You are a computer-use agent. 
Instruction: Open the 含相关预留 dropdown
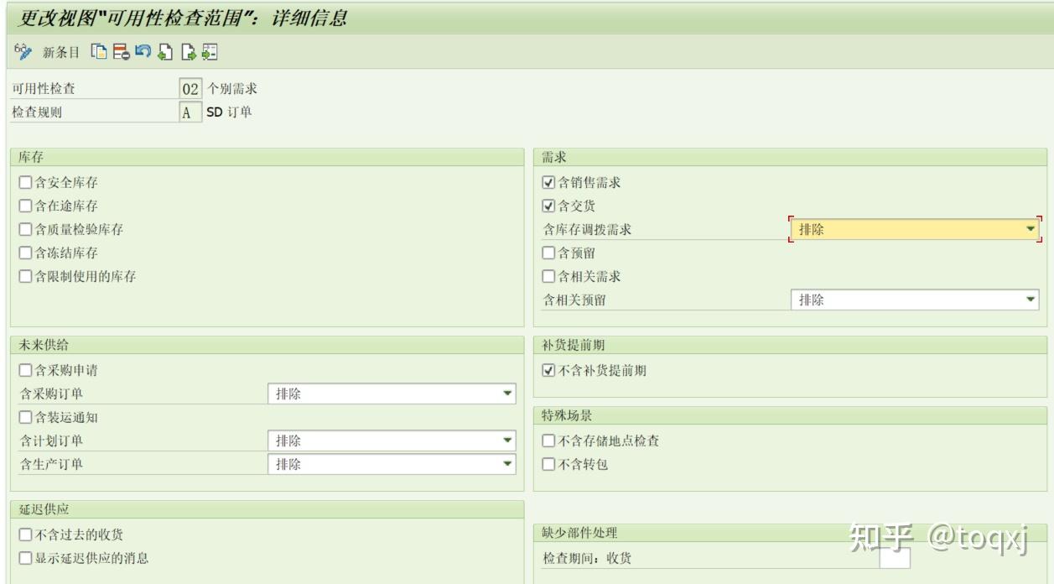click(1030, 299)
